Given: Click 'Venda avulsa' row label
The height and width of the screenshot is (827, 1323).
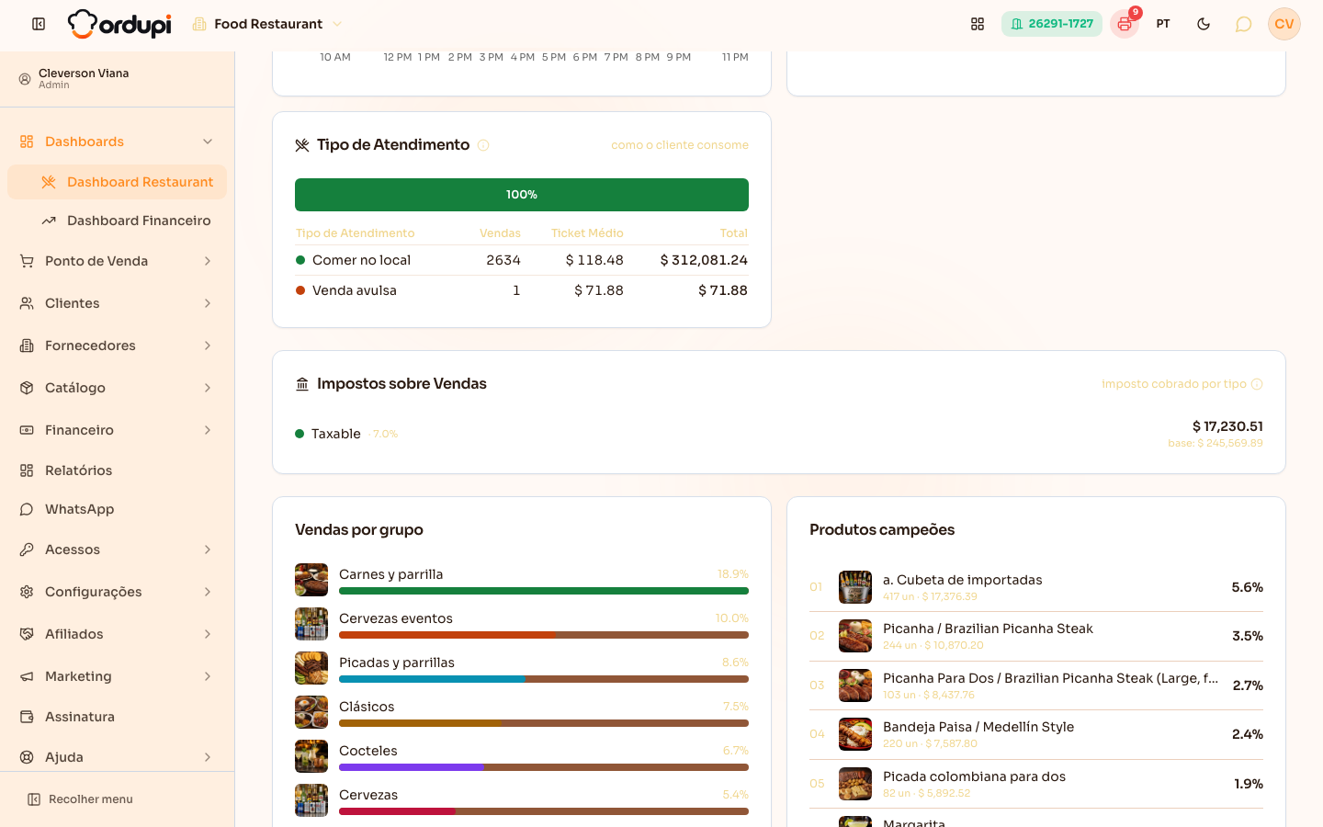Looking at the screenshot, I should click(x=355, y=290).
